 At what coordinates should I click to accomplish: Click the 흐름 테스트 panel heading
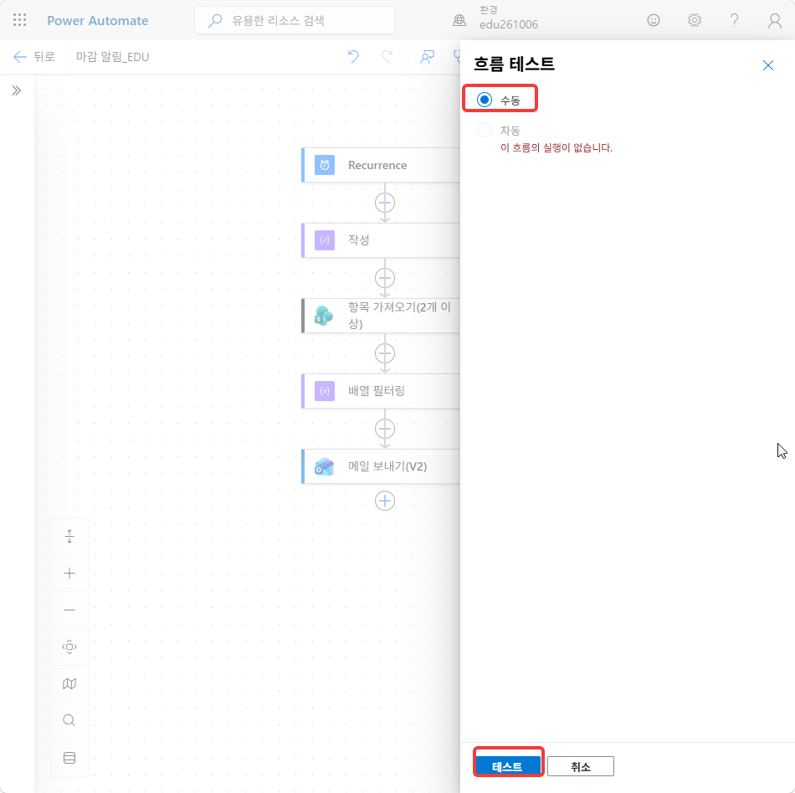click(x=514, y=64)
